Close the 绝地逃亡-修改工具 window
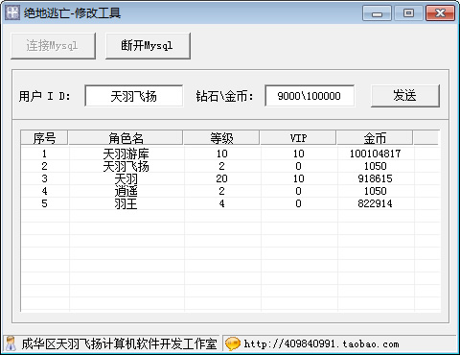The height and width of the screenshot is (355, 460). coord(440,13)
